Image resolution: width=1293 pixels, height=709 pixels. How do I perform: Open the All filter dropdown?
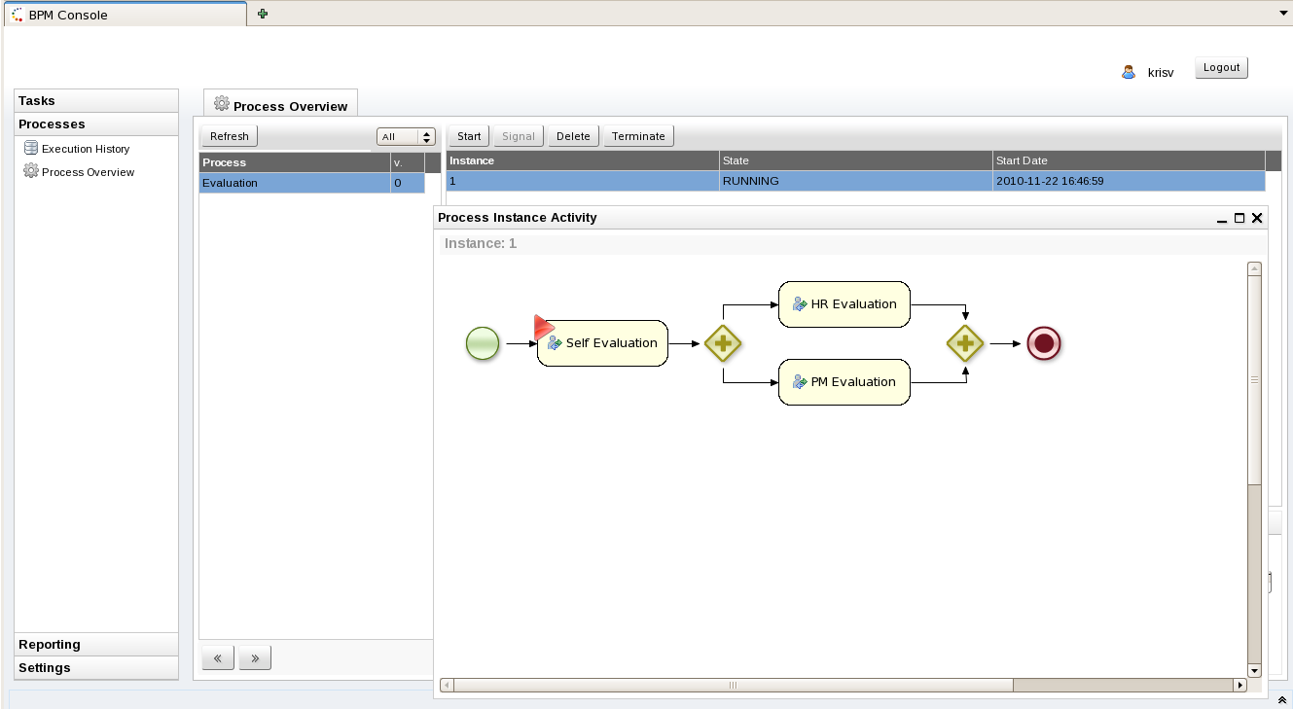(x=406, y=137)
